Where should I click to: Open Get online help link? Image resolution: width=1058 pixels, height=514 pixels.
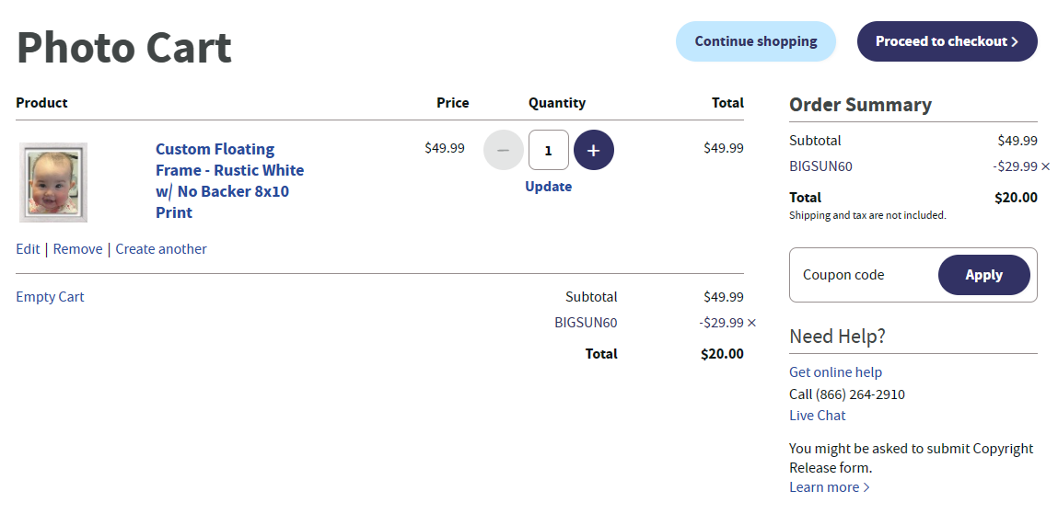click(x=835, y=372)
